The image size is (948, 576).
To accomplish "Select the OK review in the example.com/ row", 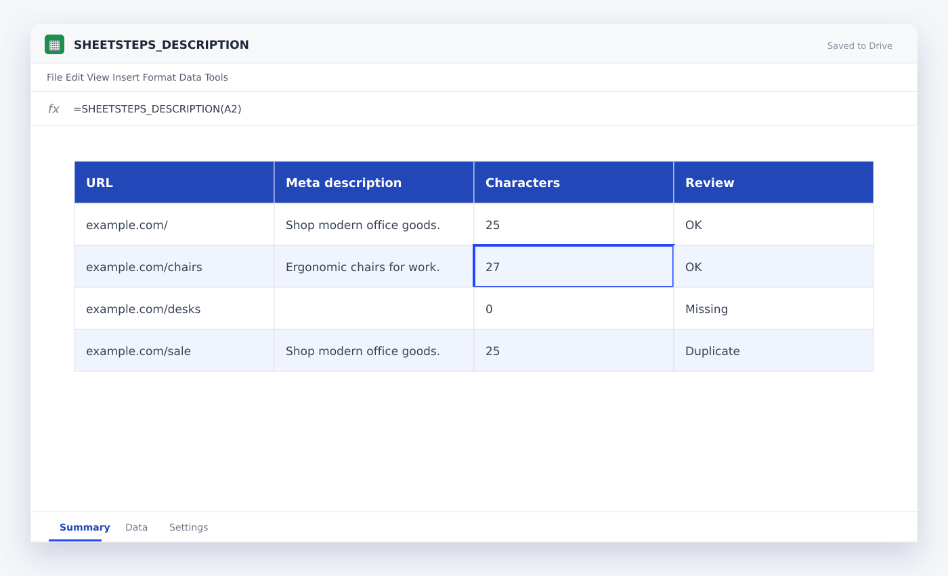I will click(773, 224).
